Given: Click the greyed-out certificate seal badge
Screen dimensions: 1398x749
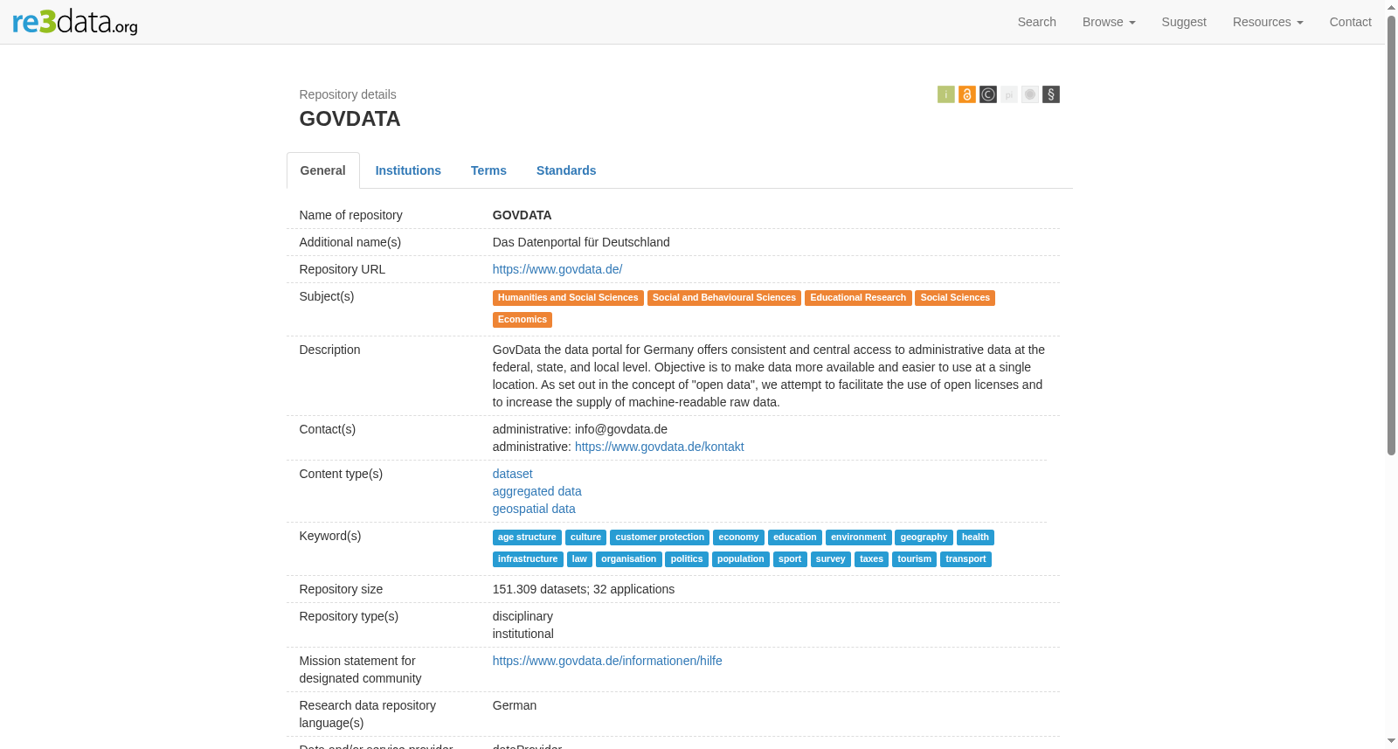Looking at the screenshot, I should (1030, 94).
